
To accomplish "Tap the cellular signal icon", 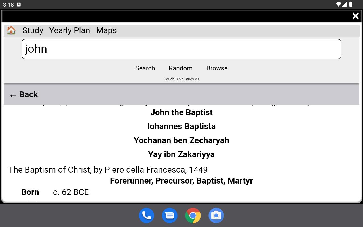I will pyautogui.click(x=344, y=4).
